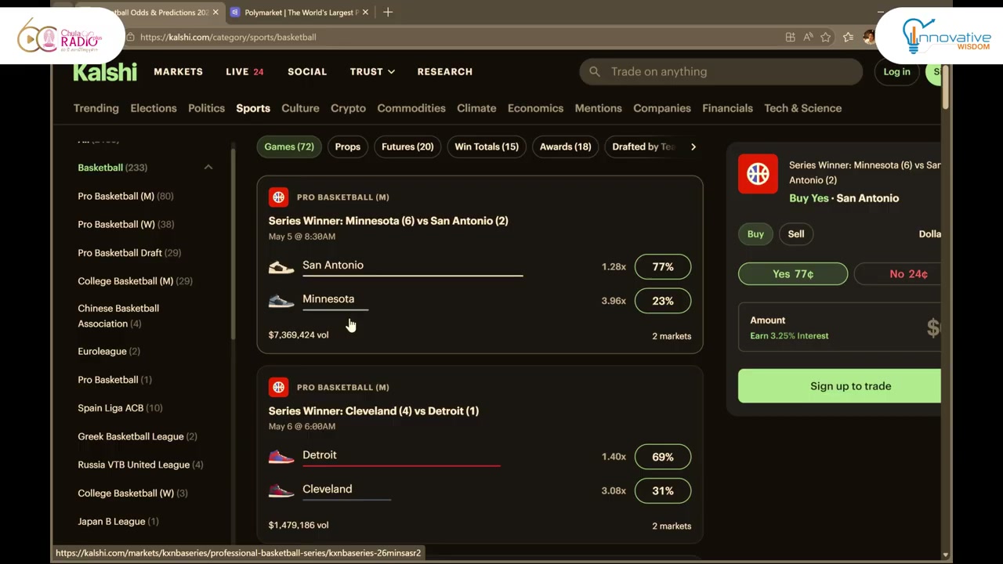The image size is (1003, 564).
Task: Open the Crypto category tab
Action: click(x=348, y=108)
